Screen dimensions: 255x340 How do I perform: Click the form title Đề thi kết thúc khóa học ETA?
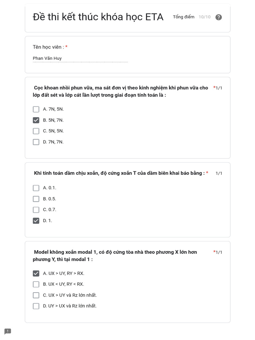point(98,17)
